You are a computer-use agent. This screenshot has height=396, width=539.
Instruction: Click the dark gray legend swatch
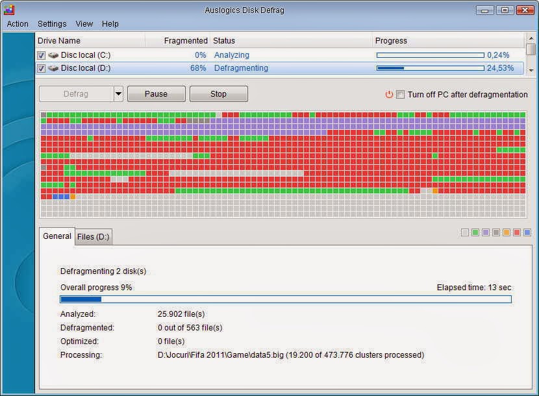[x=496, y=232]
